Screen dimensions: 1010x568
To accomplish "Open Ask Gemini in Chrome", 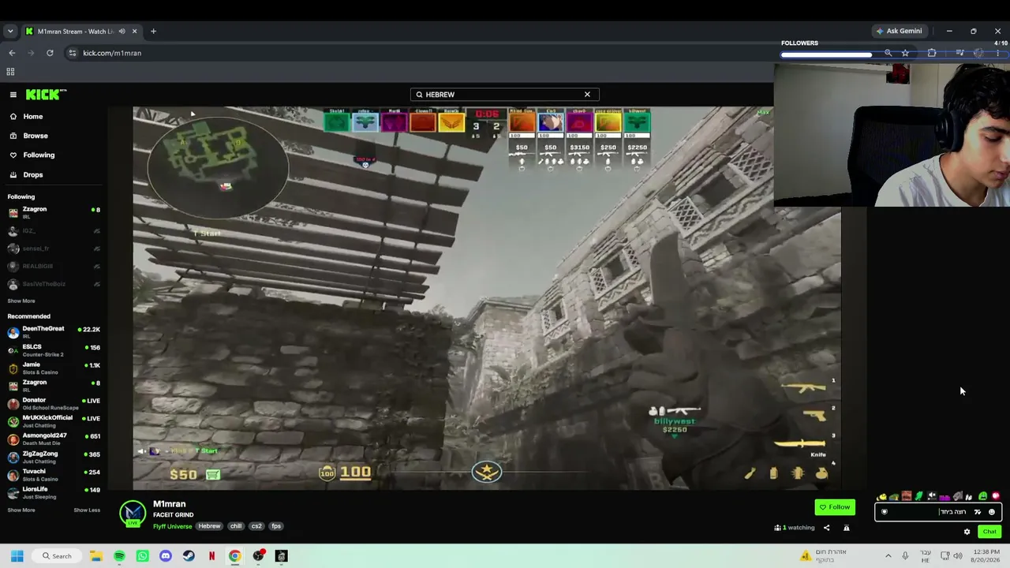I will pyautogui.click(x=899, y=32).
